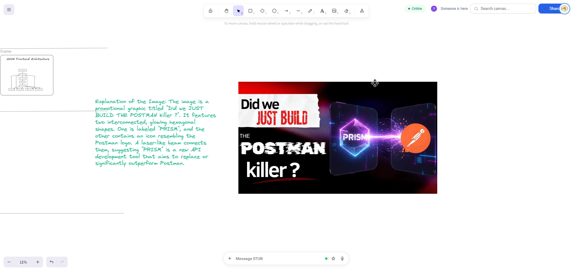
Task: Undo the last canvas action
Action: click(x=52, y=262)
